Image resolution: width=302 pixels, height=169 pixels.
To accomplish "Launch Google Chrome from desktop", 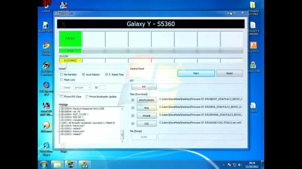I will (46, 49).
